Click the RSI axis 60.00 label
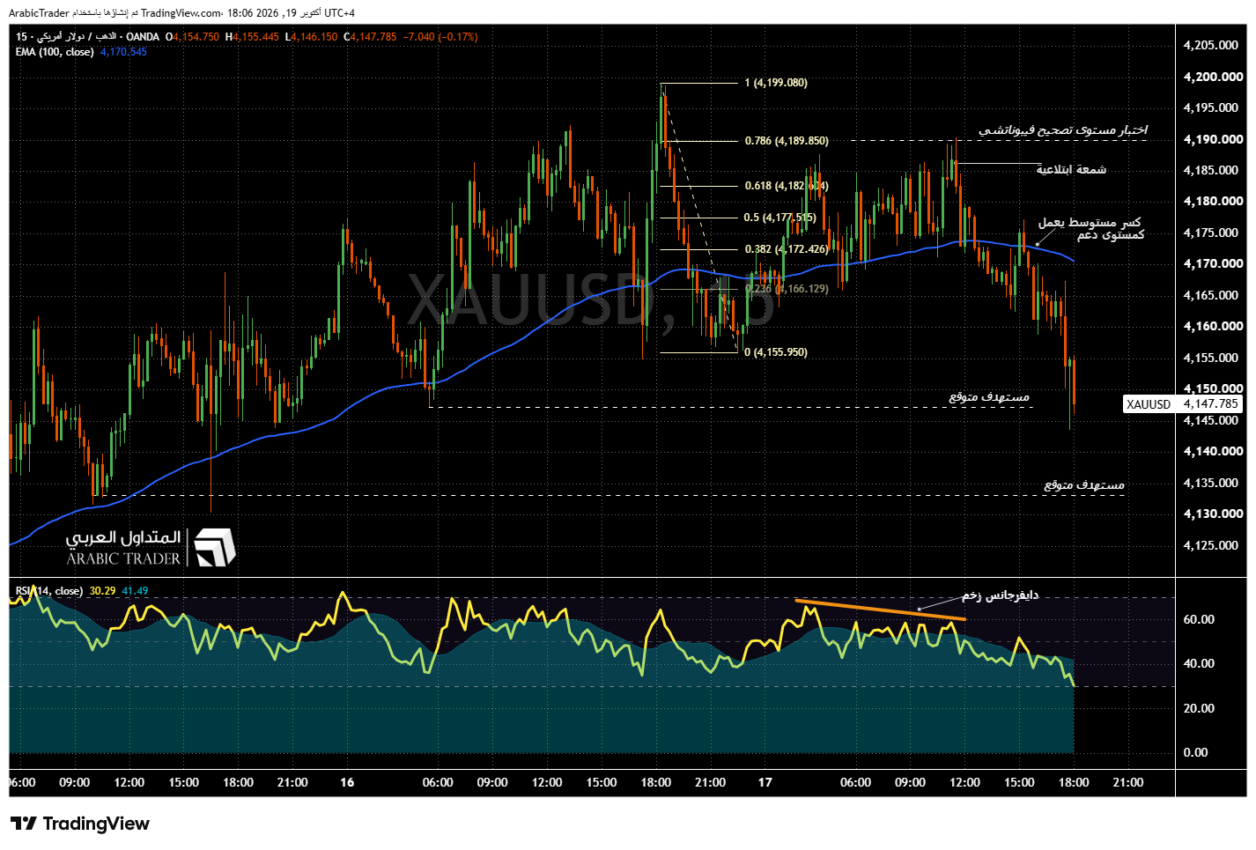The image size is (1256, 850). point(1199,619)
